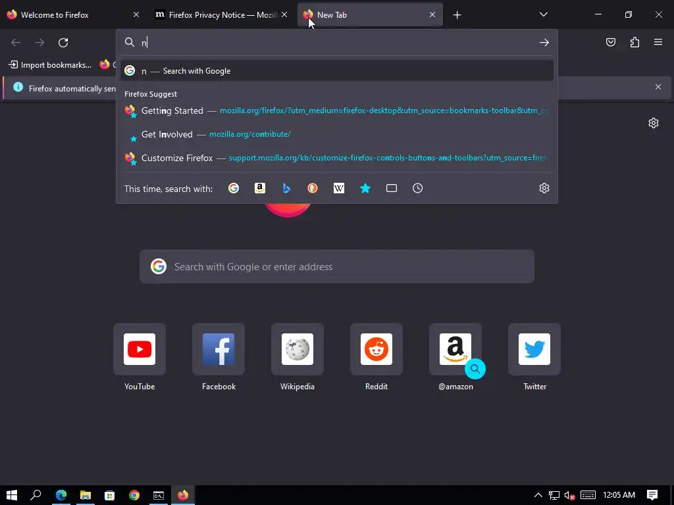
Task: Close the New Tab tab
Action: tap(432, 14)
